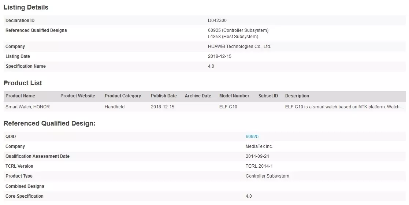
Task: Click the Product Name column header
Action: 20,96
